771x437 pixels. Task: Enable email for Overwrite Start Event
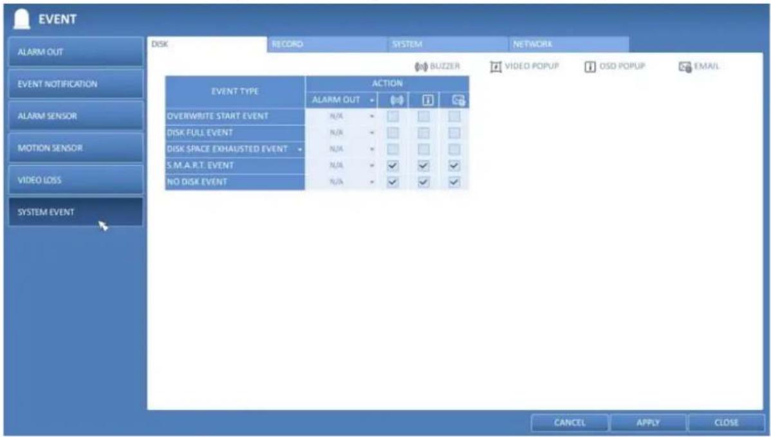click(454, 116)
